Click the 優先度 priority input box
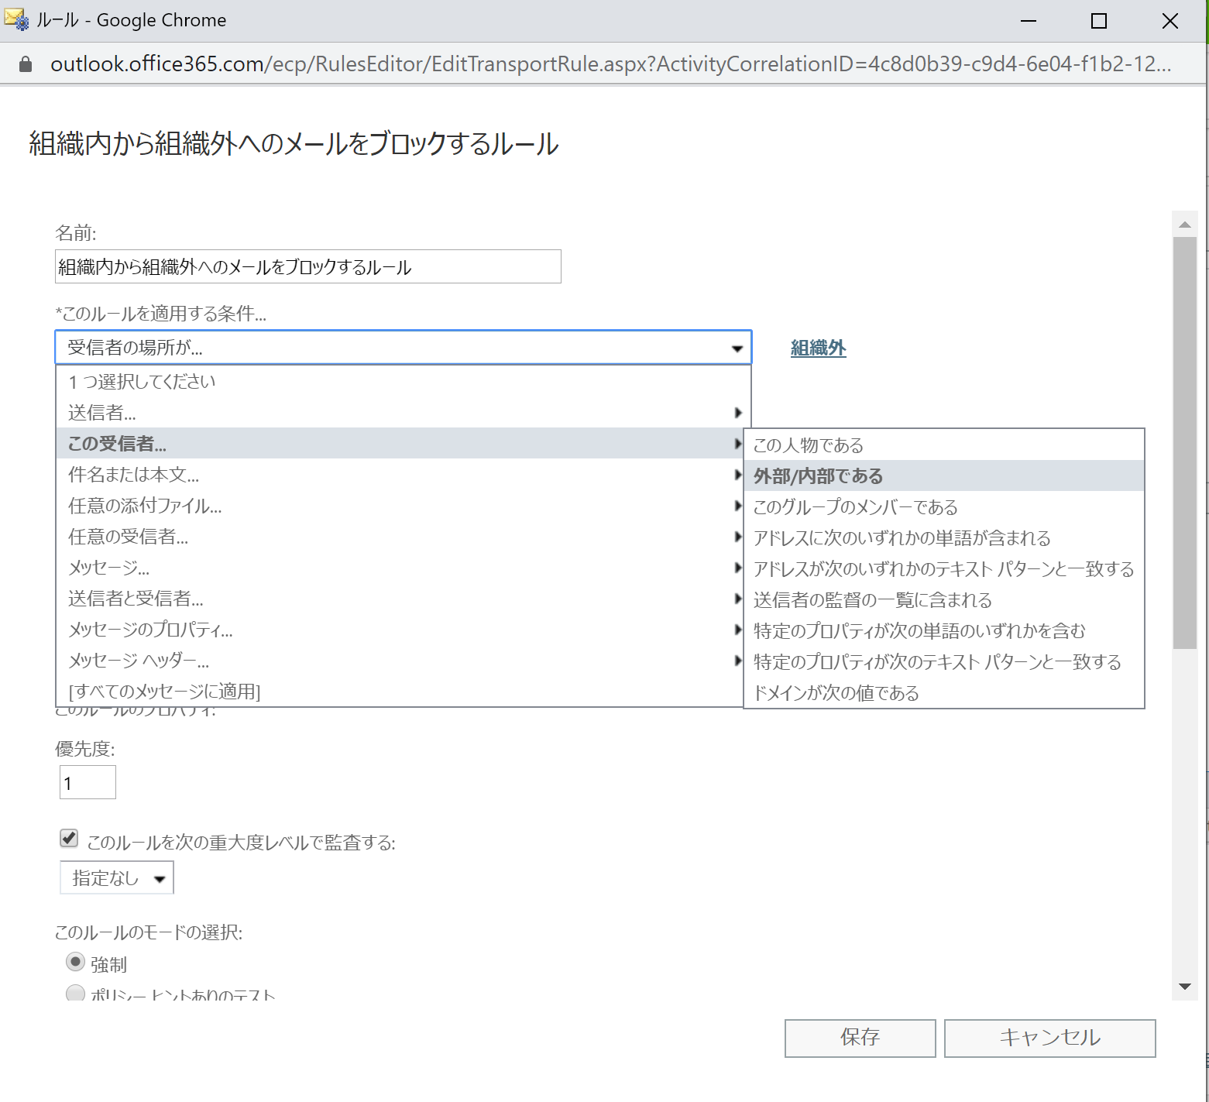This screenshot has width=1209, height=1102. point(88,782)
